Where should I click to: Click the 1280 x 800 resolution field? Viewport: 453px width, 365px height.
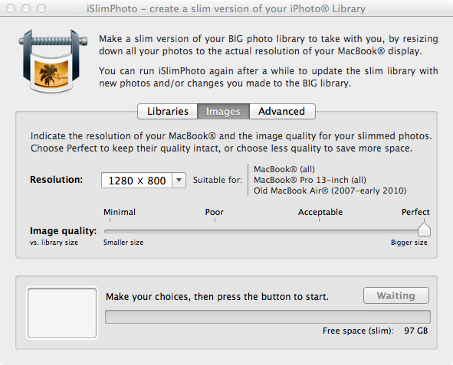[x=137, y=181]
